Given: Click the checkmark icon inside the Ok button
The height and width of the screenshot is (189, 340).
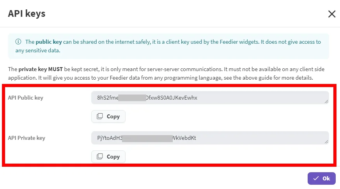Looking at the screenshot, I should [x=316, y=178].
